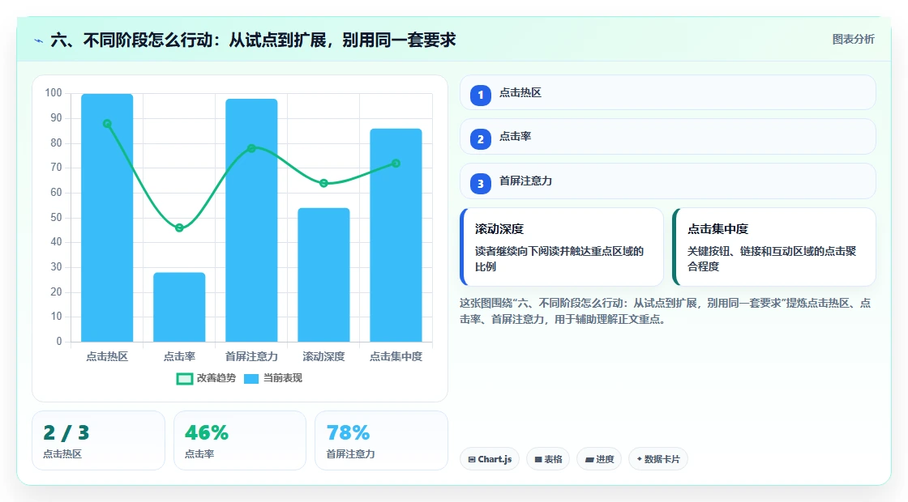Click the trend line point above 点击集中度
Screen dimensions: 908x502
[396, 164]
